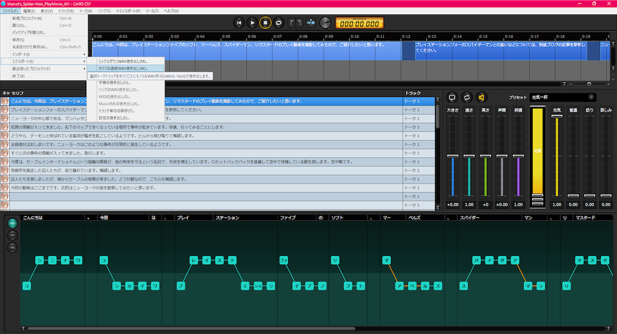617x334 pixels.
Task: Select 設定の書き出し(E)... export option
Action: (x=125, y=118)
